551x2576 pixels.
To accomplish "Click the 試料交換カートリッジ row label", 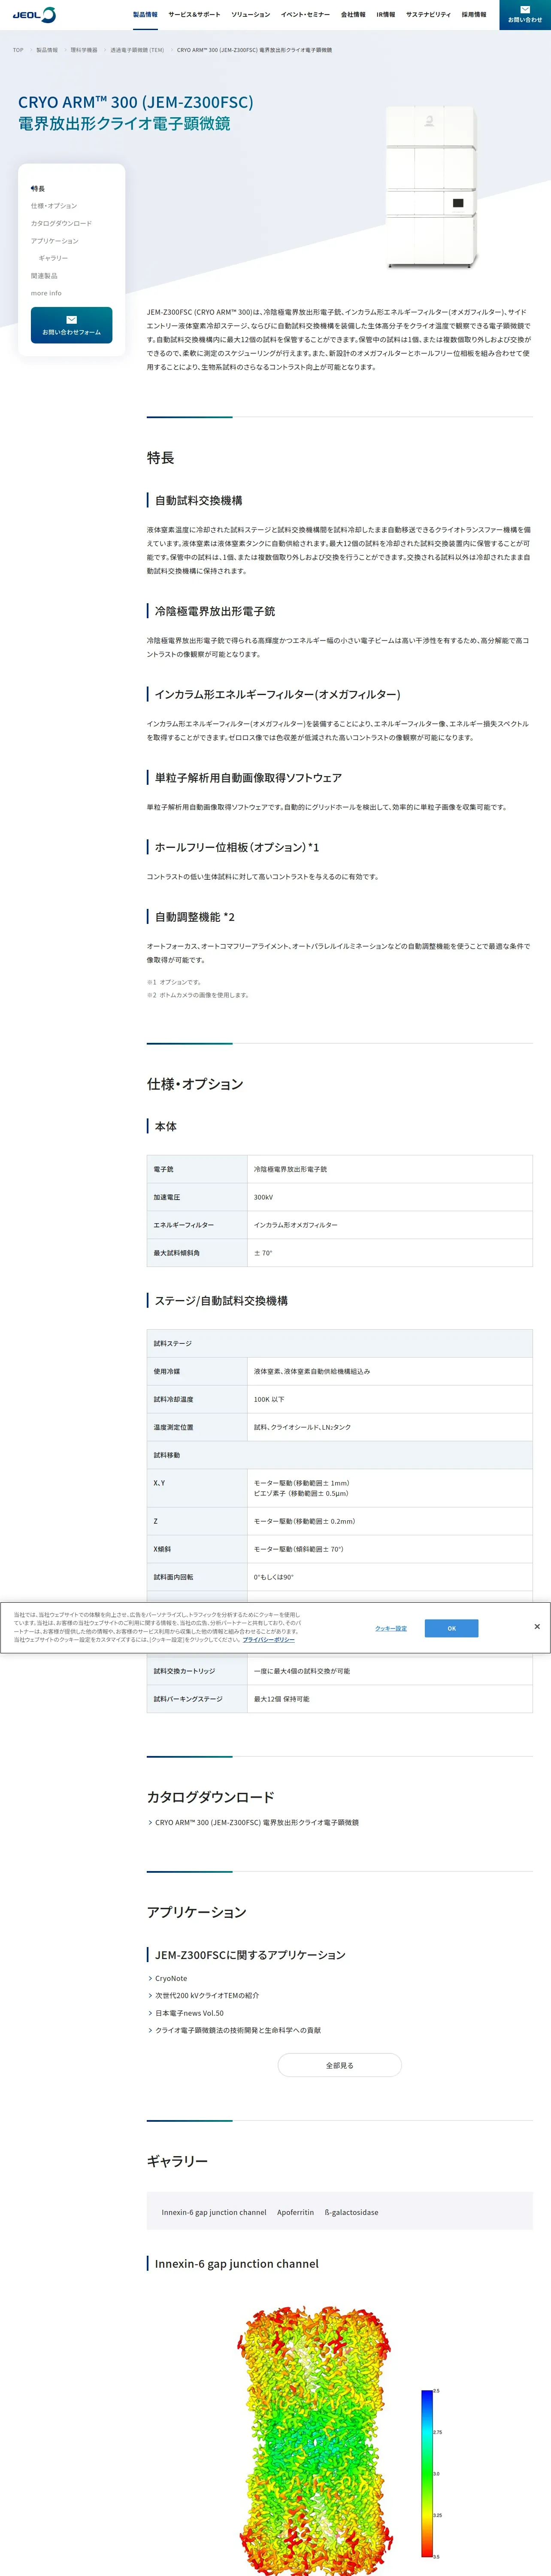I will [x=184, y=1671].
